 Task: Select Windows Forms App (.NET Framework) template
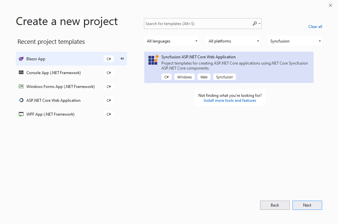(x=71, y=86)
